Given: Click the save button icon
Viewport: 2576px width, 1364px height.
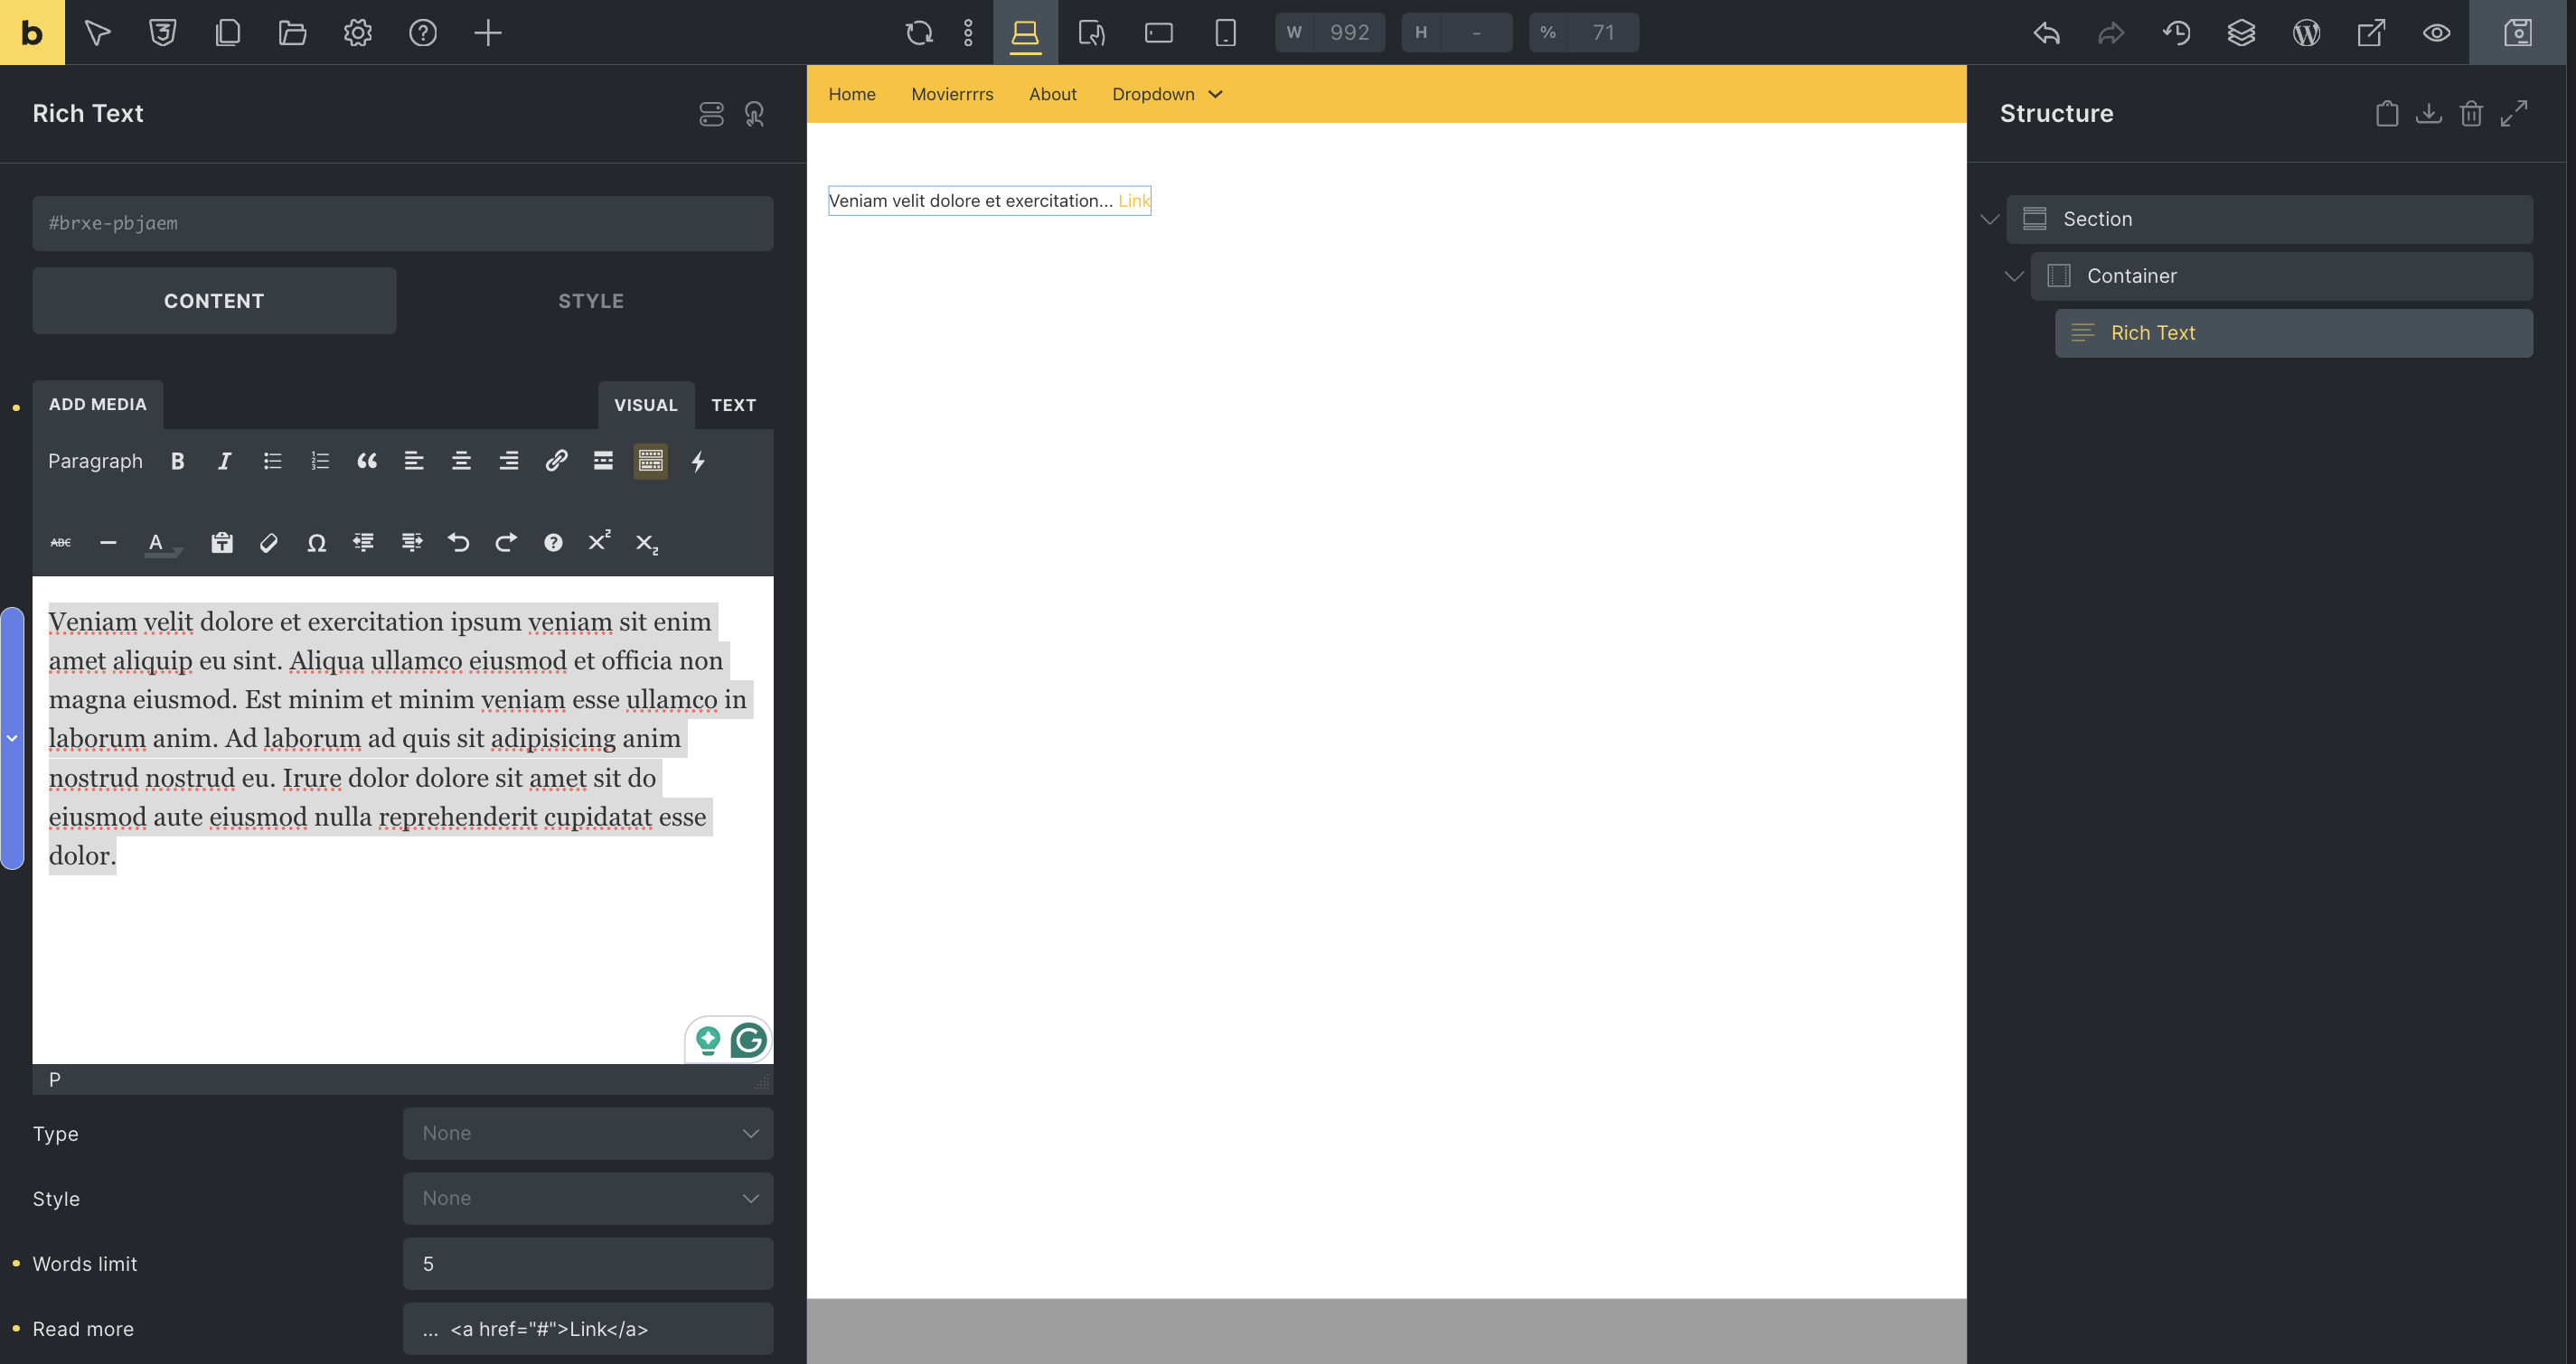Looking at the screenshot, I should click(2518, 33).
